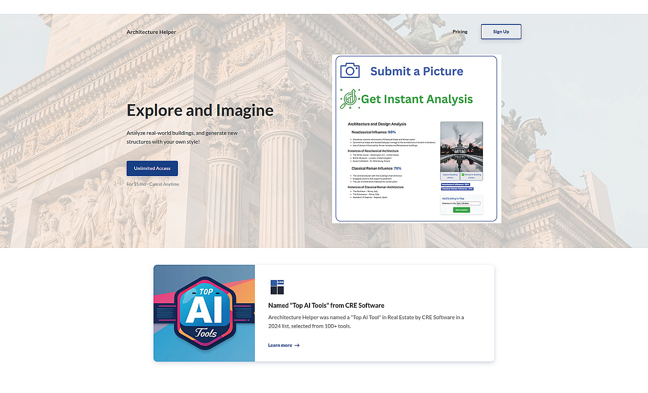Image resolution: width=648 pixels, height=393 pixels.
Task: Click the Unlimited Access button
Action: click(152, 168)
